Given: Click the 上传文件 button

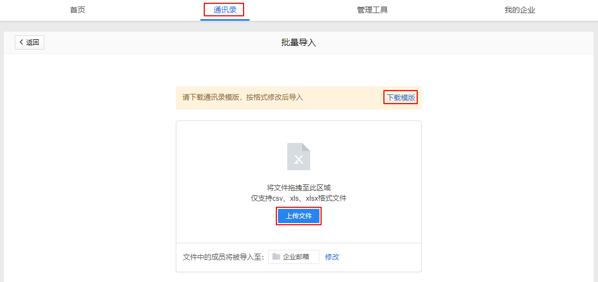Looking at the screenshot, I should click(x=299, y=216).
